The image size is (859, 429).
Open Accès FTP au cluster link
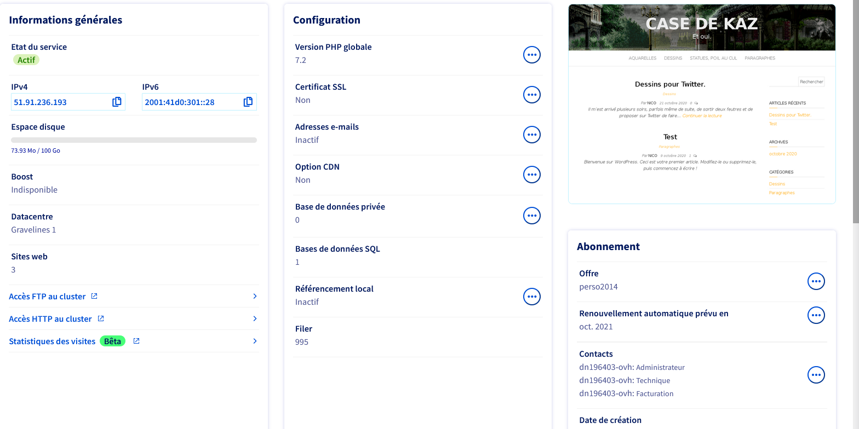(48, 297)
